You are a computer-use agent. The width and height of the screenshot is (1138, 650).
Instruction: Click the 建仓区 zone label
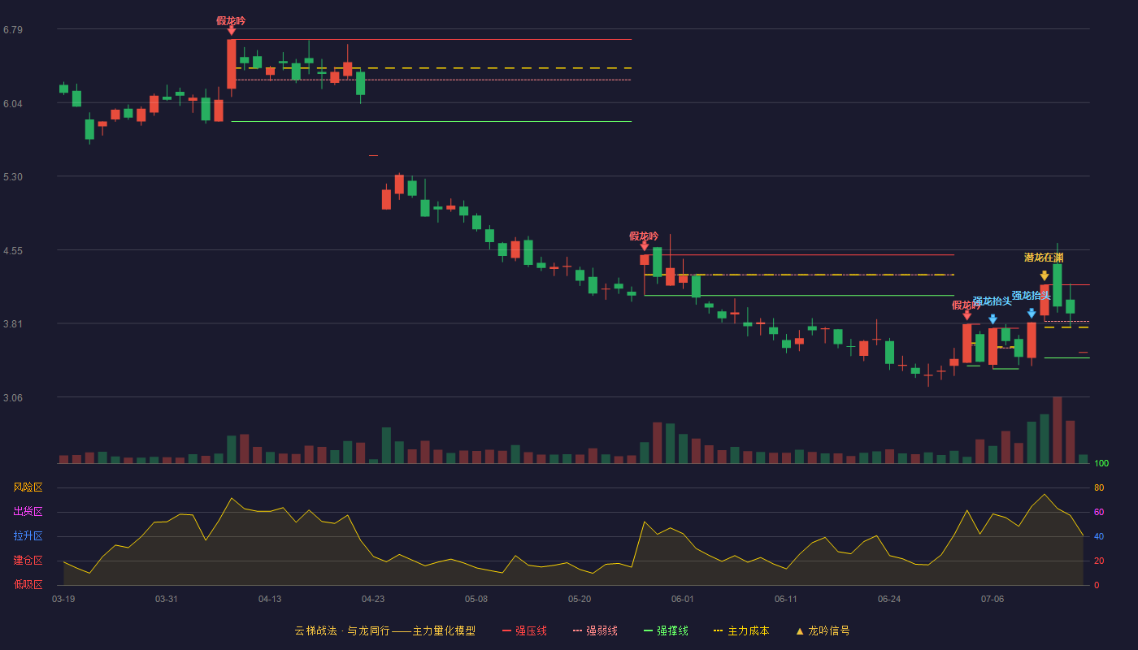pyautogui.click(x=28, y=561)
